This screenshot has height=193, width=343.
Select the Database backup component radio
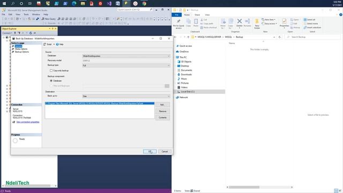(x=51, y=81)
